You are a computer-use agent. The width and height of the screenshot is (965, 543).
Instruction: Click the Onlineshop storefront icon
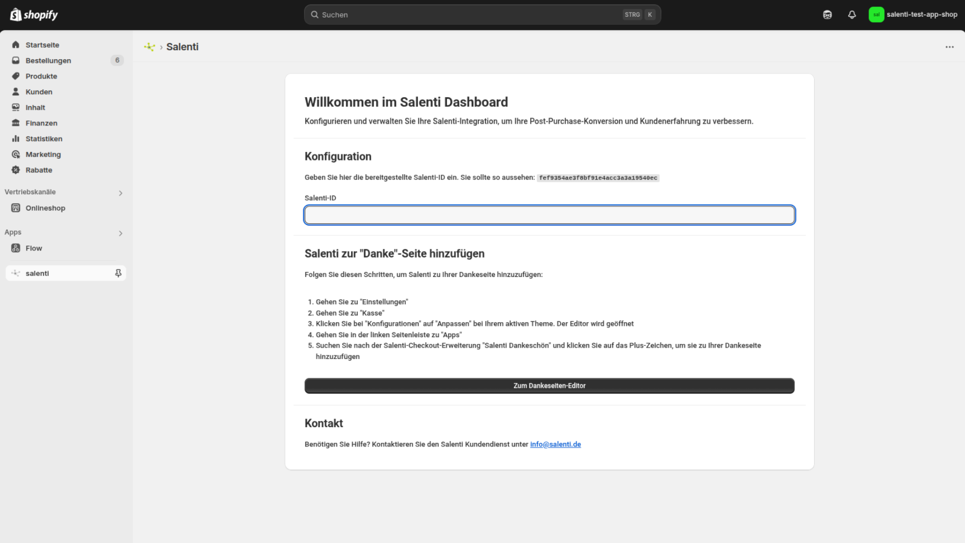click(16, 208)
